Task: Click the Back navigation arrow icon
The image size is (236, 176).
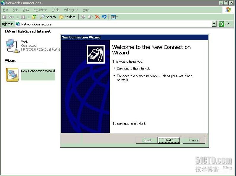Action: click(4, 17)
